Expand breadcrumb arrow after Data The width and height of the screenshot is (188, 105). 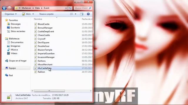tap(42, 8)
